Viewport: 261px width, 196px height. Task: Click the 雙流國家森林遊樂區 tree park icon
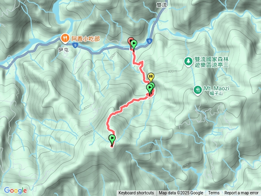(188, 62)
